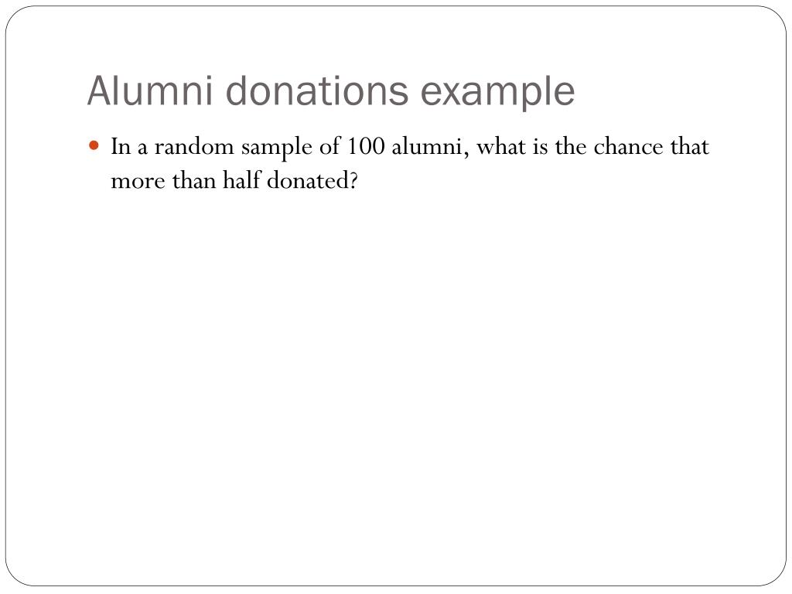Click the word "chance" in the body text
Viewport: 792px width, 594px height.
(628, 147)
